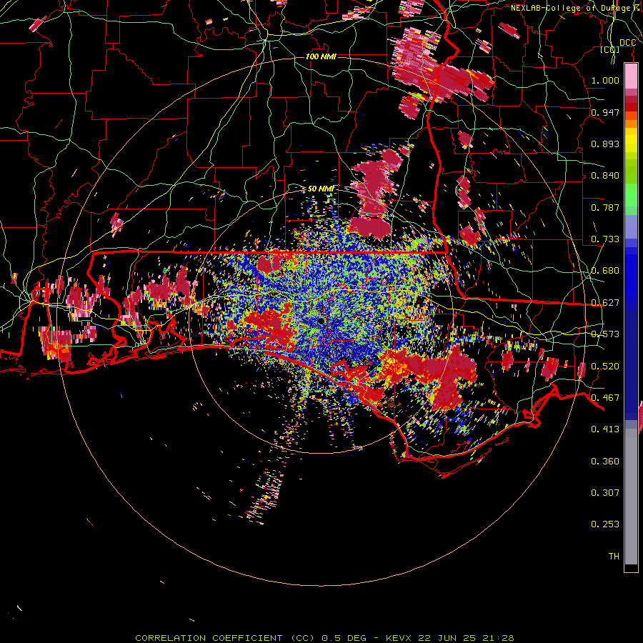Viewport: 643px width, 643px height.
Task: Select the 0.573 legend value
Action: [605, 334]
